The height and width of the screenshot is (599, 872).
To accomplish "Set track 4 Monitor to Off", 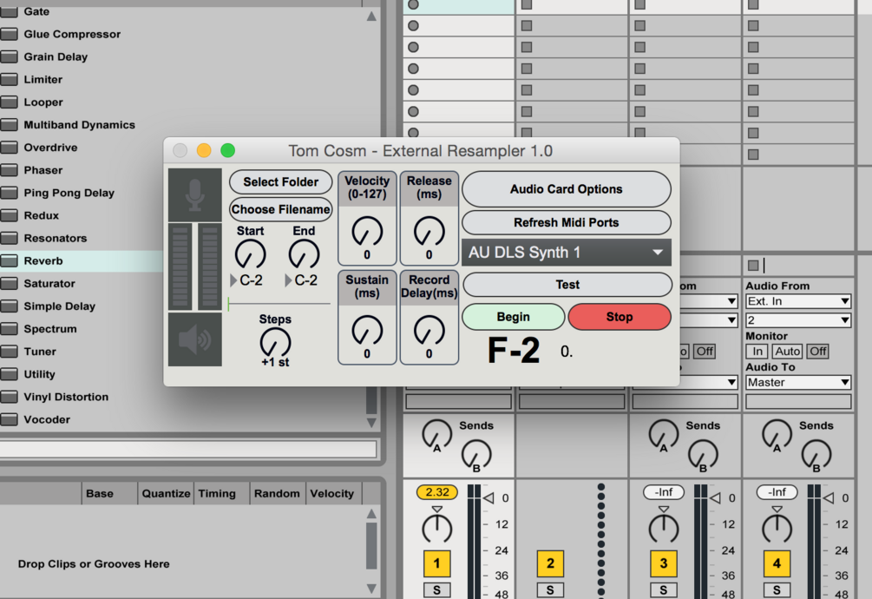I will [x=818, y=352].
